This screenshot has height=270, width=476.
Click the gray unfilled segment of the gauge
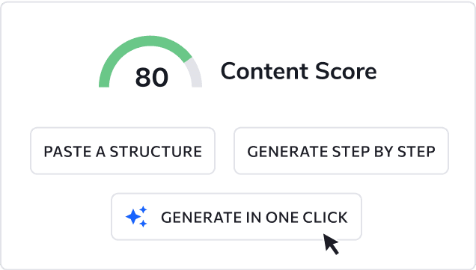pos(195,73)
